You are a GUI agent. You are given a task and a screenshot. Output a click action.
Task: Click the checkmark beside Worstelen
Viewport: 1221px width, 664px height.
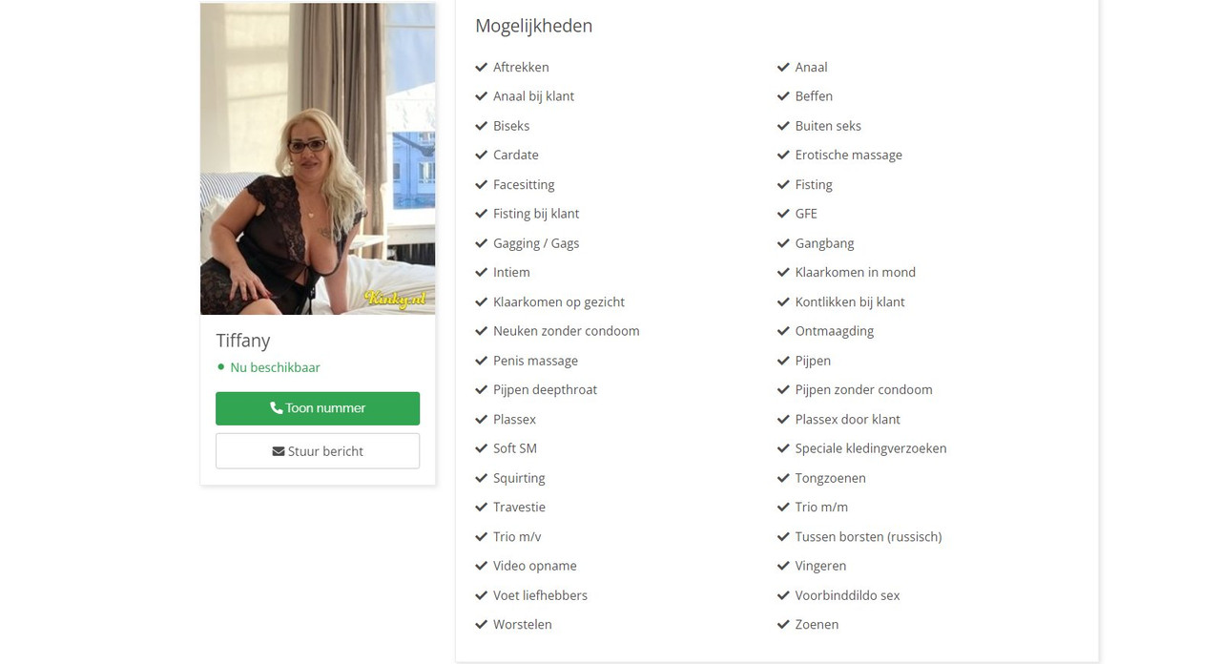tap(482, 624)
